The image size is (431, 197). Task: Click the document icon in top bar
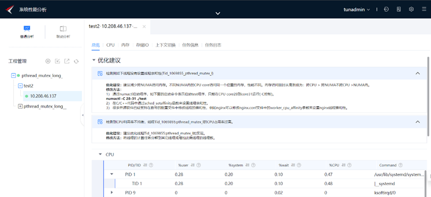399,10
